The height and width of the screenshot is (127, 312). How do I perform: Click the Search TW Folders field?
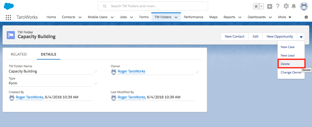click(153, 6)
